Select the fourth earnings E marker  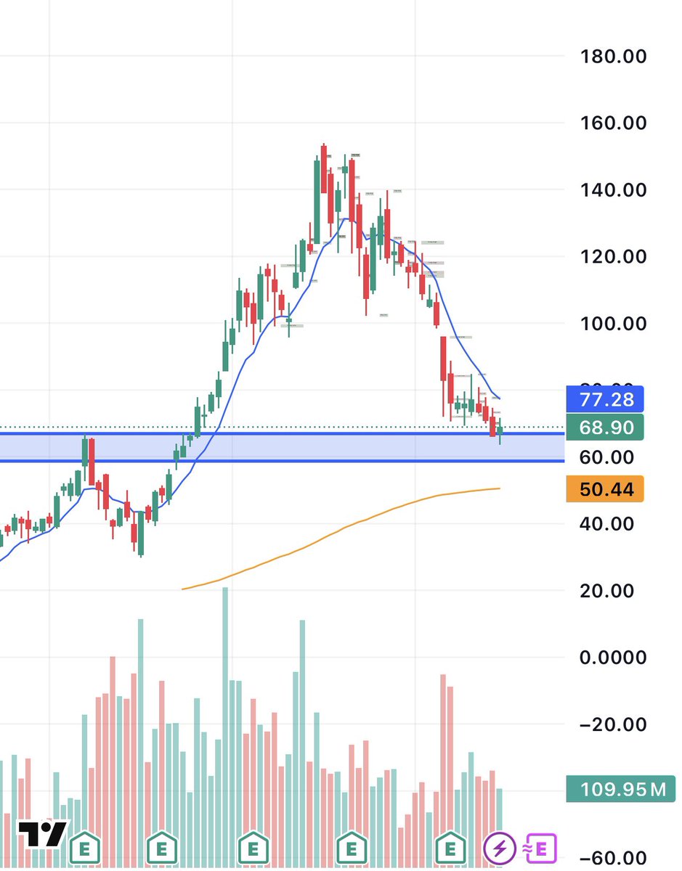tap(352, 846)
